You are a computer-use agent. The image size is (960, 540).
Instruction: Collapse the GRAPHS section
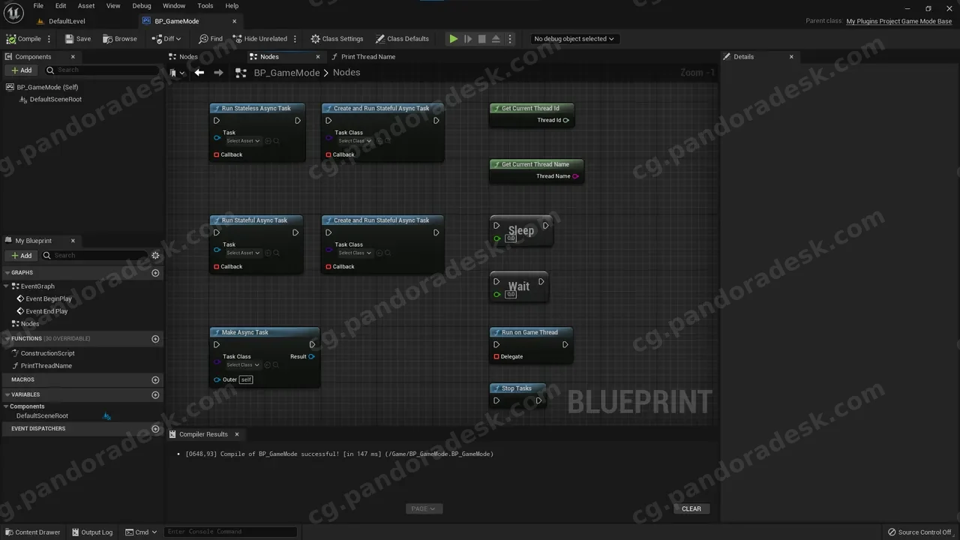[7, 273]
